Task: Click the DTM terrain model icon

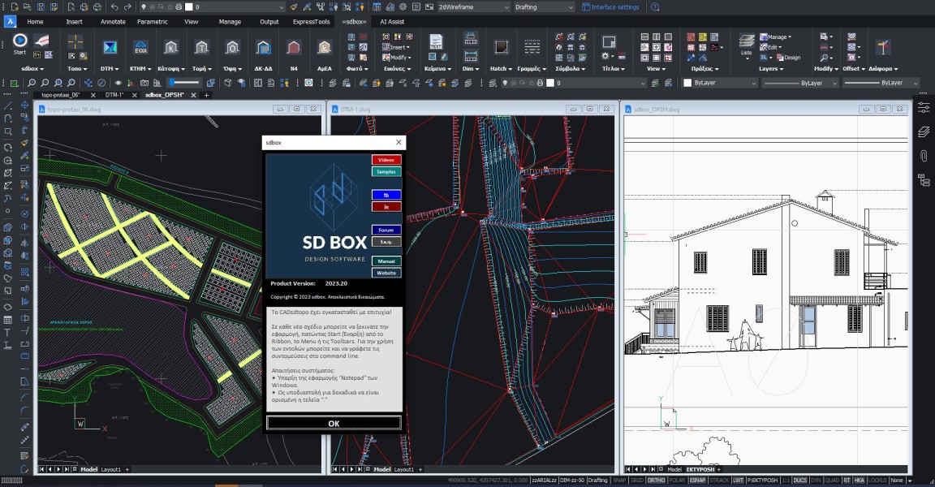Action: pyautogui.click(x=110, y=48)
